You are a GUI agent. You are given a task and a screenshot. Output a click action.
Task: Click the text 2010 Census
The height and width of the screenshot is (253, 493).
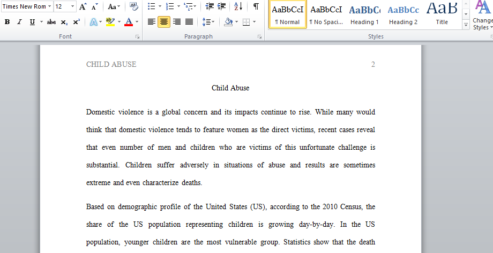(343, 207)
